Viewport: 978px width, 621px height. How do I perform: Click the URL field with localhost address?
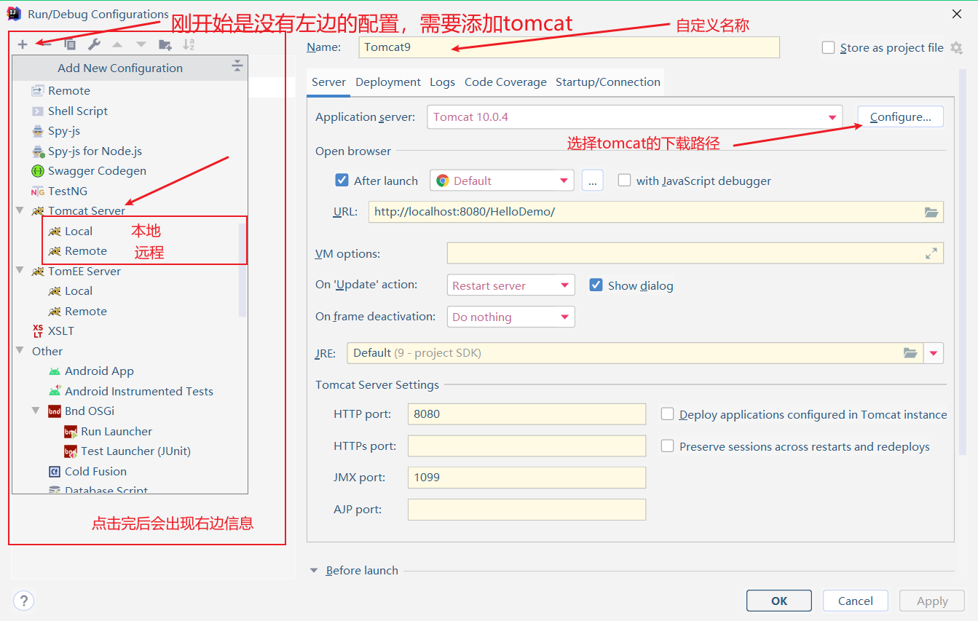[x=656, y=212]
